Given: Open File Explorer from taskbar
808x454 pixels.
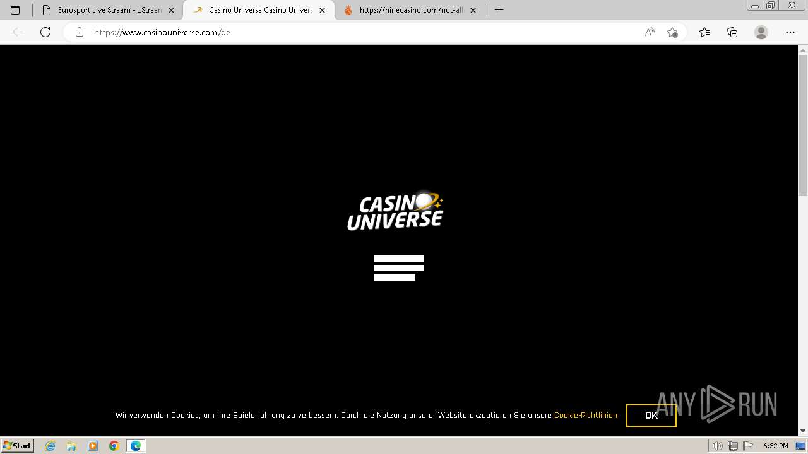Looking at the screenshot, I should click(x=71, y=446).
